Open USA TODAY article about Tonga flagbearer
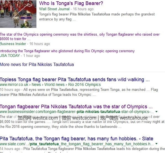Screen dimensions: 165x153 [67, 51]
